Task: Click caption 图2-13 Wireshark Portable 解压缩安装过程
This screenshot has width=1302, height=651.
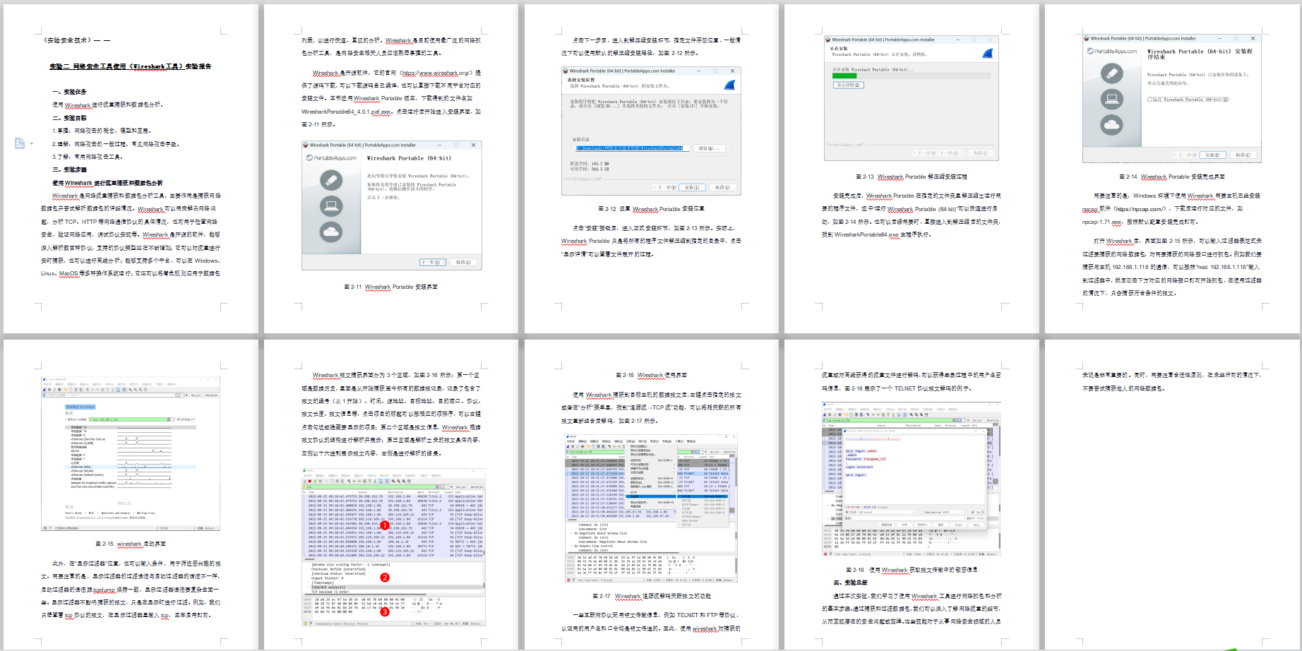Action: [912, 177]
